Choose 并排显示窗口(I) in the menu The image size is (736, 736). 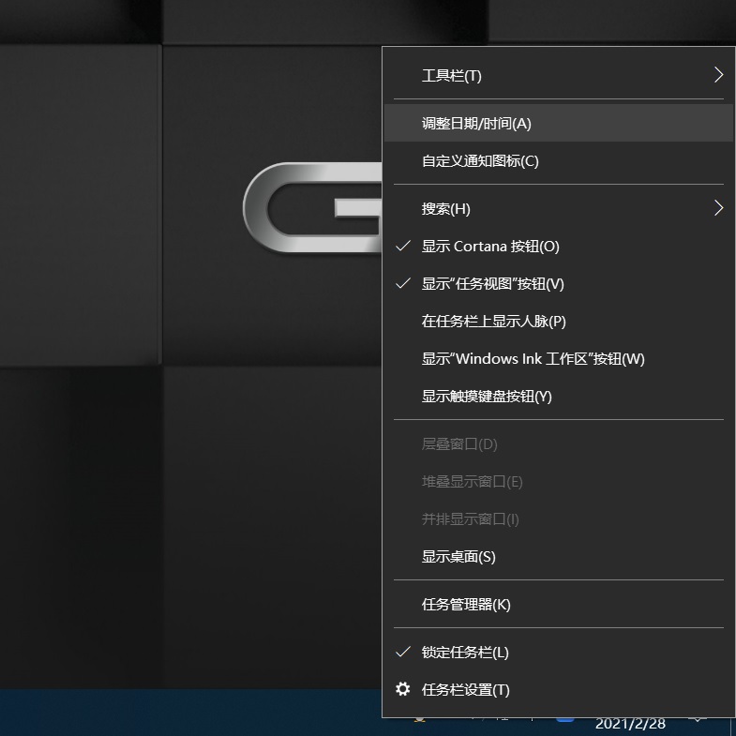point(470,519)
